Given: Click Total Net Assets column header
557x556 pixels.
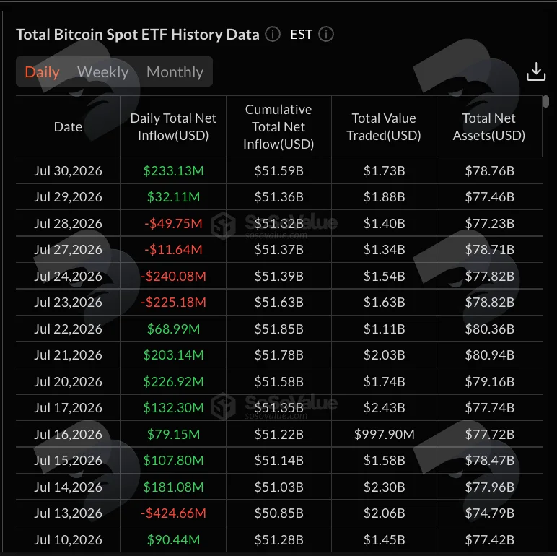Looking at the screenshot, I should 489,127.
